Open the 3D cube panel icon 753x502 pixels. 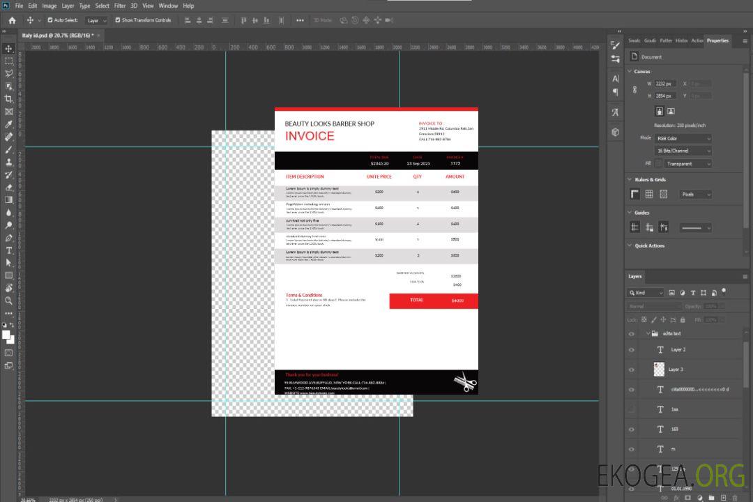point(616,132)
